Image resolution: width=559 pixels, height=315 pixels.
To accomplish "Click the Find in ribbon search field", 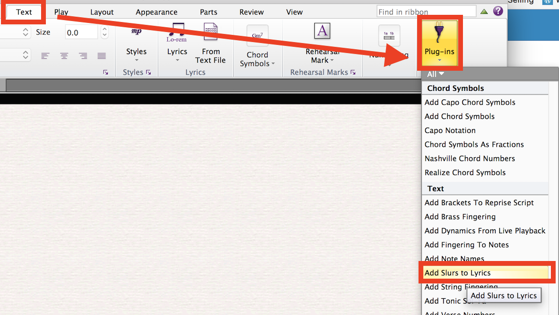I will 425,11.
